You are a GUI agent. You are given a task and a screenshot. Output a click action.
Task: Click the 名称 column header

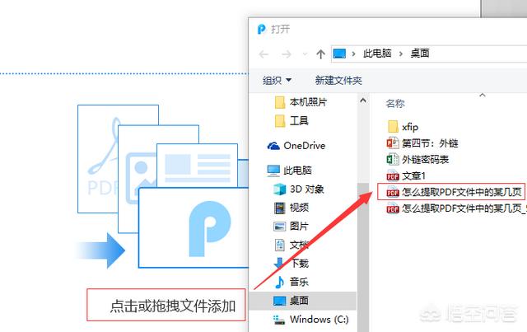(x=396, y=104)
